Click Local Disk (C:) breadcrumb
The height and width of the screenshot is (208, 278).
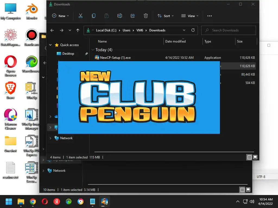(106, 30)
